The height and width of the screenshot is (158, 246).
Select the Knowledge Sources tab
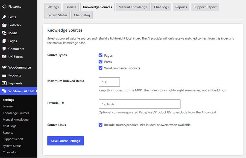97,7
